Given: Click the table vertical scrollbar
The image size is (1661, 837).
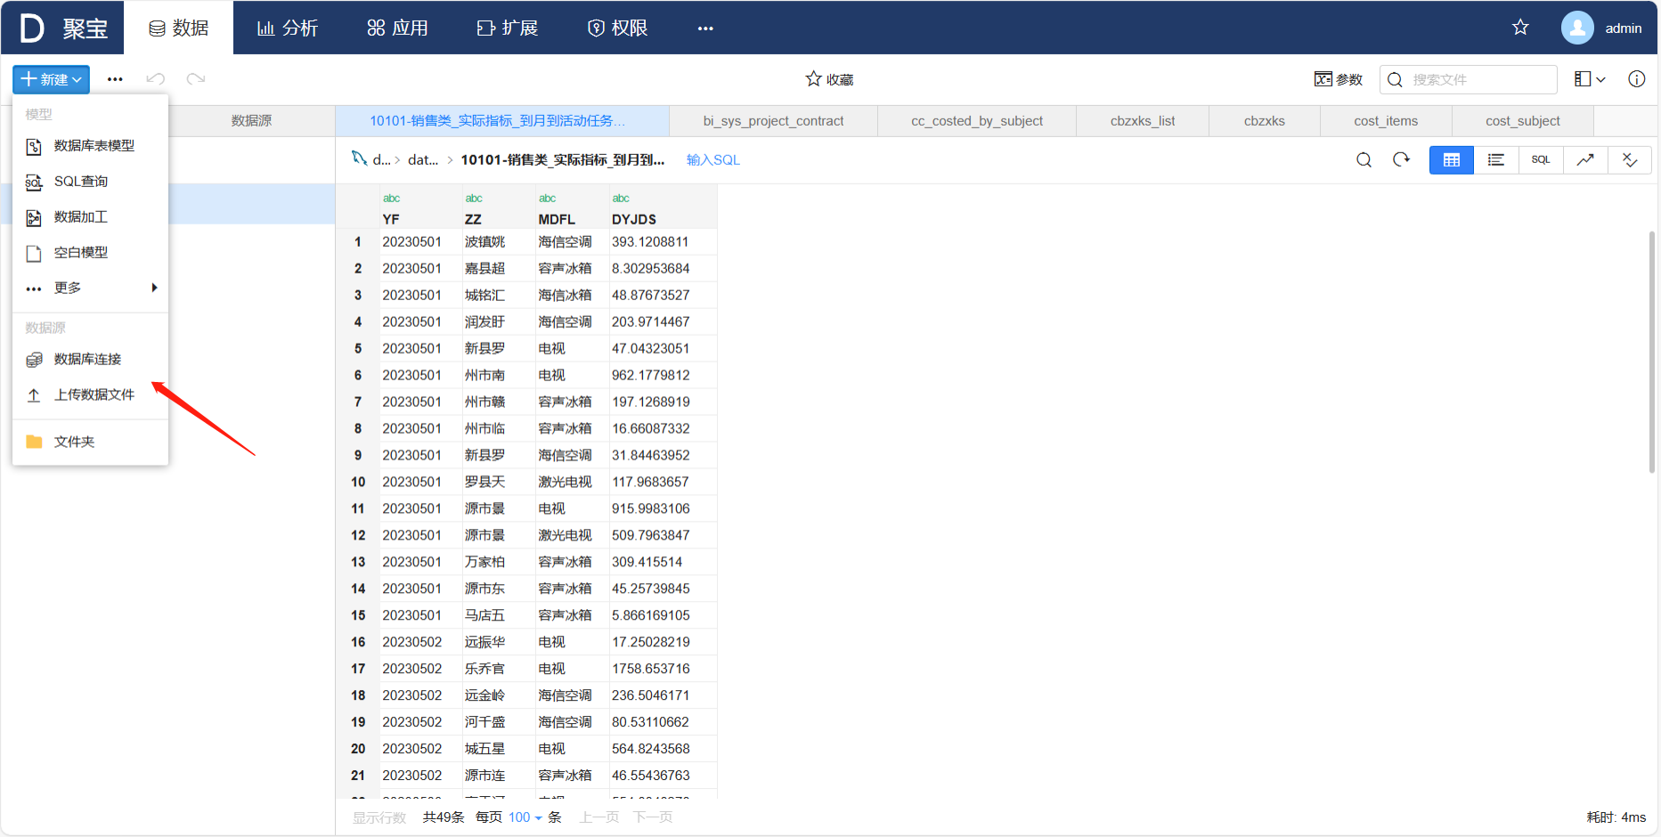Looking at the screenshot, I should 1652,352.
